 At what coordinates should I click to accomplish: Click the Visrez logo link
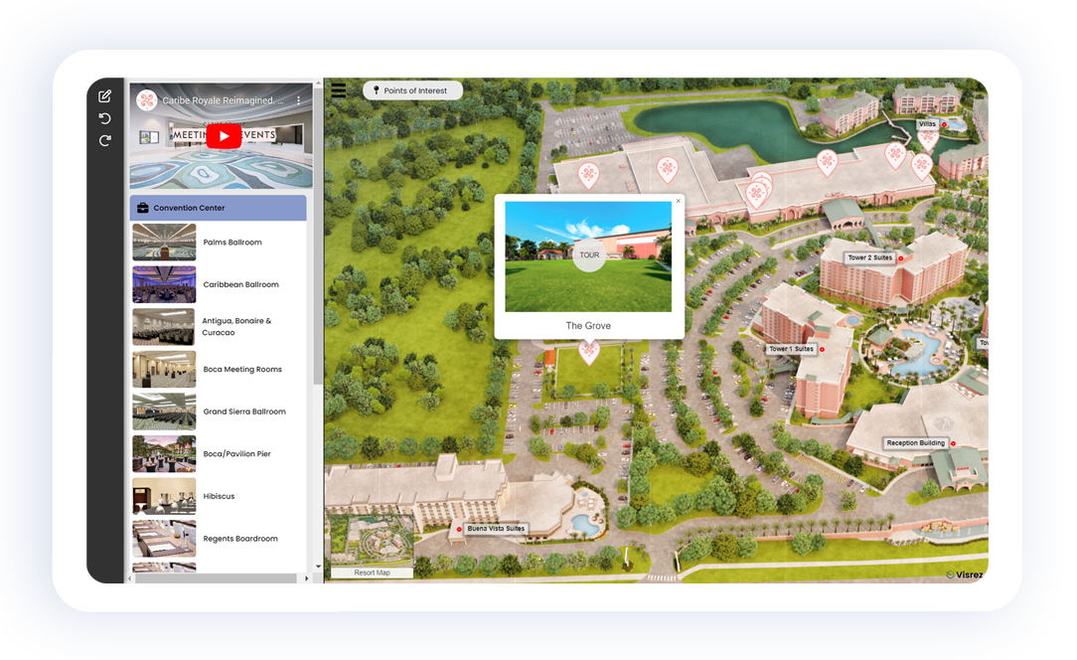(965, 575)
